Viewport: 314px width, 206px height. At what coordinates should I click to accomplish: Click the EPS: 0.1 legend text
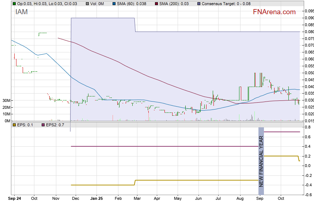click(25, 125)
